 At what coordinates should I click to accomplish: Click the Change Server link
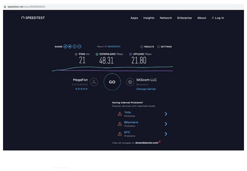click(x=146, y=89)
